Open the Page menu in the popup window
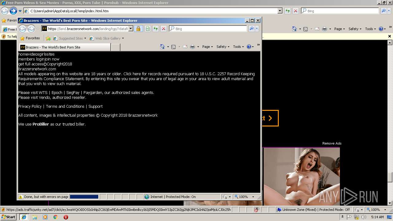Viewport: 393px width, 221px height. (x=208, y=47)
